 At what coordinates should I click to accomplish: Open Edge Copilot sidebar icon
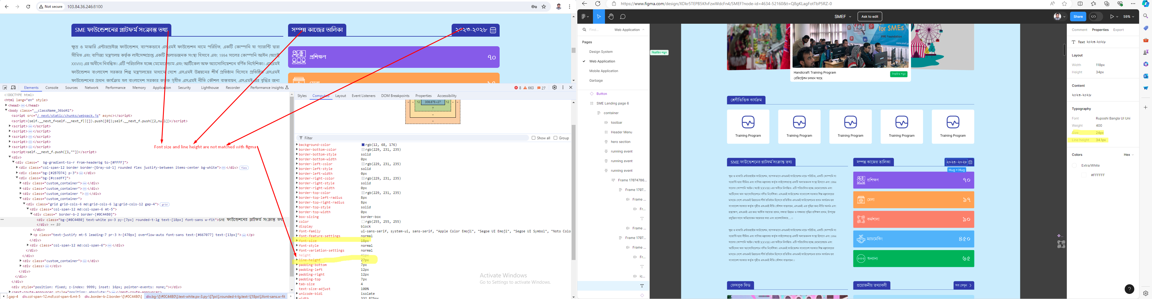1146,4
